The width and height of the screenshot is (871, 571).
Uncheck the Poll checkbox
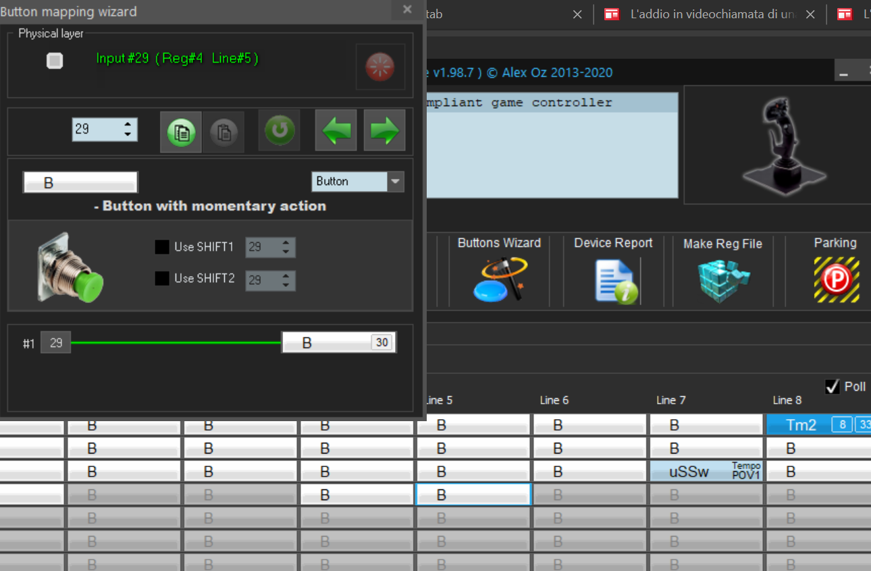point(833,387)
